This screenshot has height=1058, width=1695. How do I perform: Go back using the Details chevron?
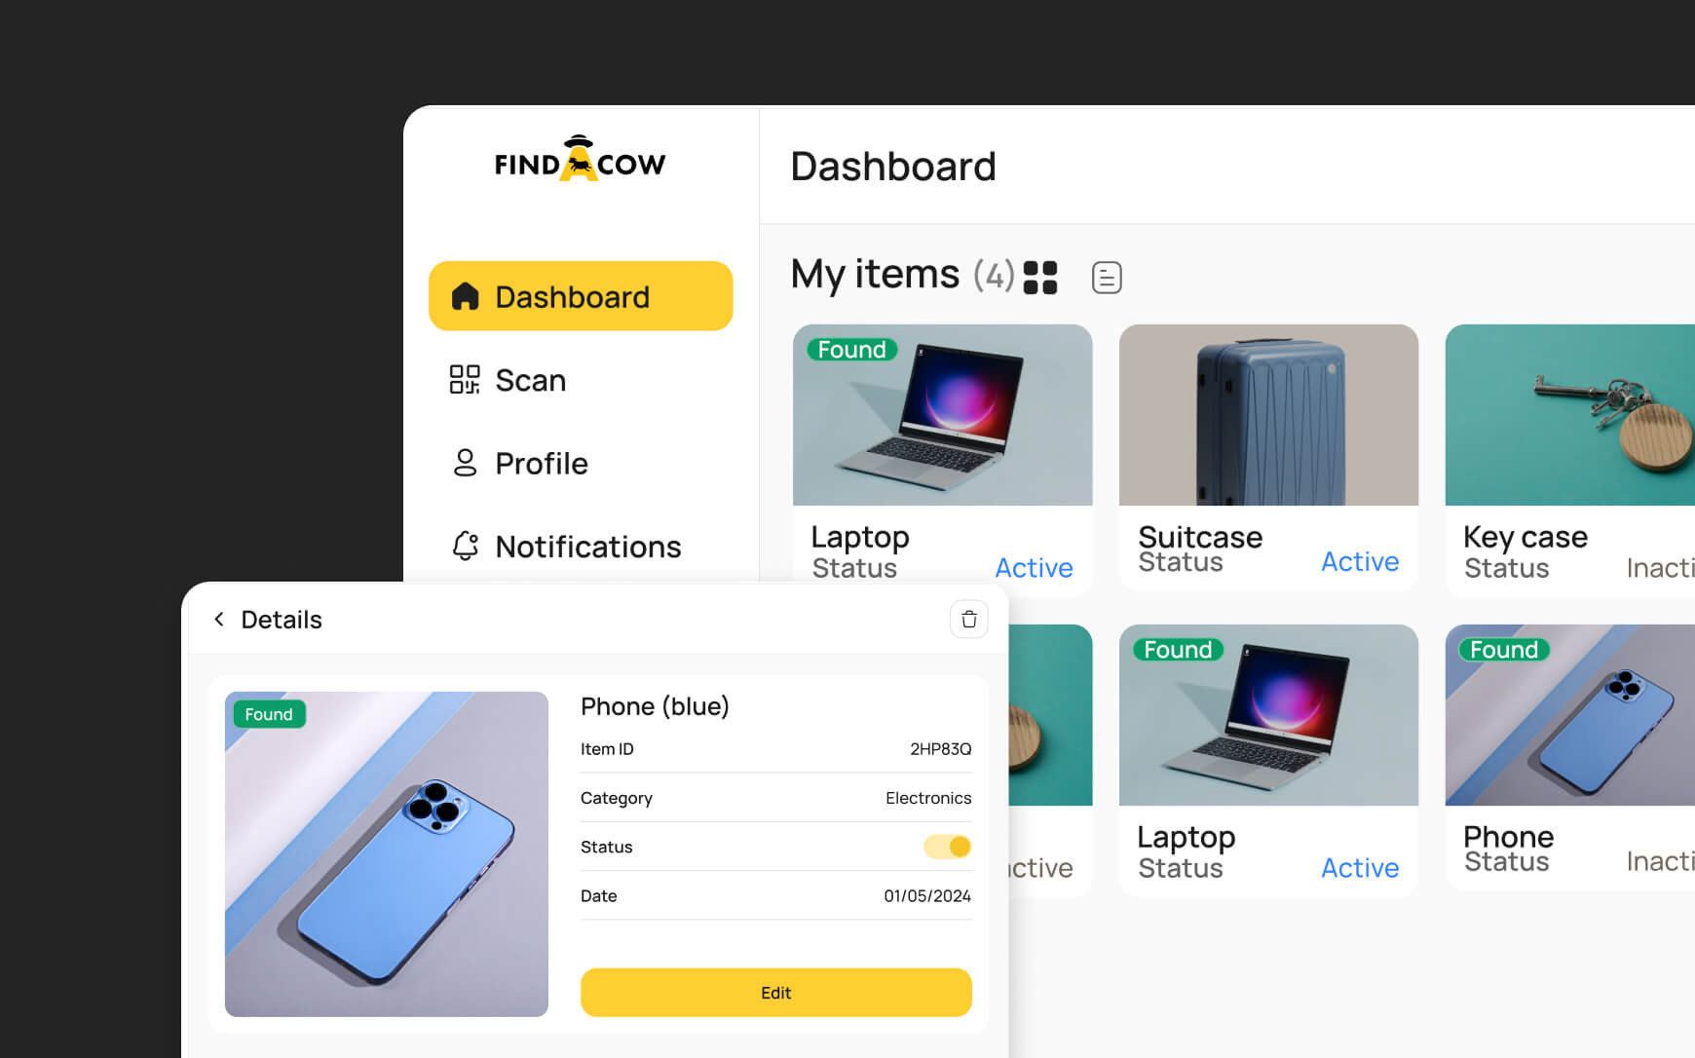click(219, 620)
